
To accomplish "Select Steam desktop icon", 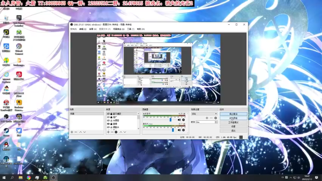I will pos(6,132).
